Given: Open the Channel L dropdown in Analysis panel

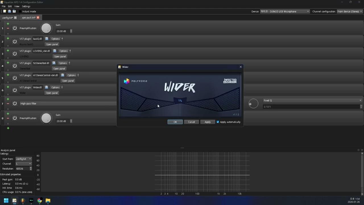Looking at the screenshot, I should click(24, 164).
